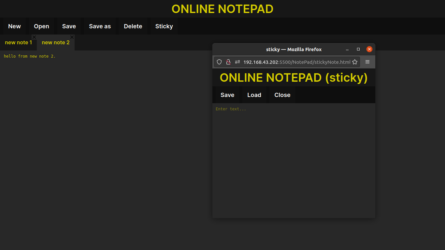Save the current note
445x250 pixels.
pos(69,26)
